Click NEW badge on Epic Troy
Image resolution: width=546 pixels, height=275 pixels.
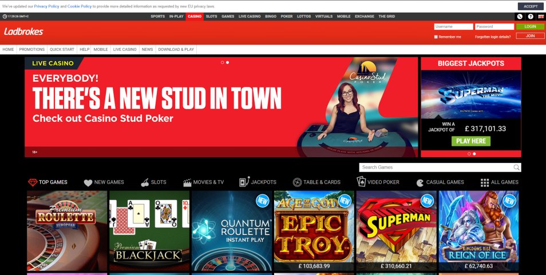click(x=345, y=201)
